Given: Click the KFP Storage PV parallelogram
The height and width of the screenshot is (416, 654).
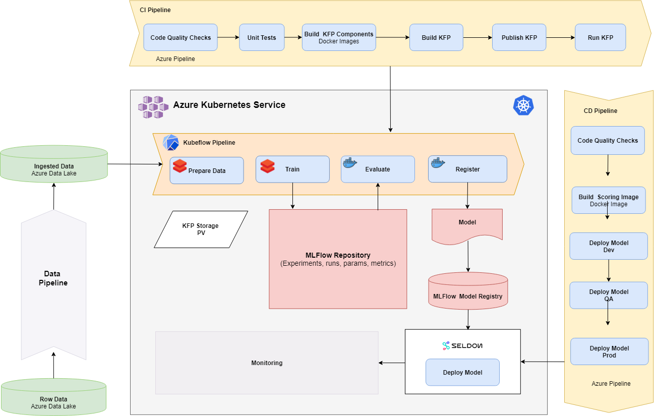Looking at the screenshot, I should click(x=201, y=229).
